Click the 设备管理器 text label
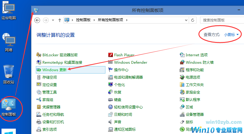Image resolution: width=244 pixels, height=134 pixels. click(x=195, y=114)
